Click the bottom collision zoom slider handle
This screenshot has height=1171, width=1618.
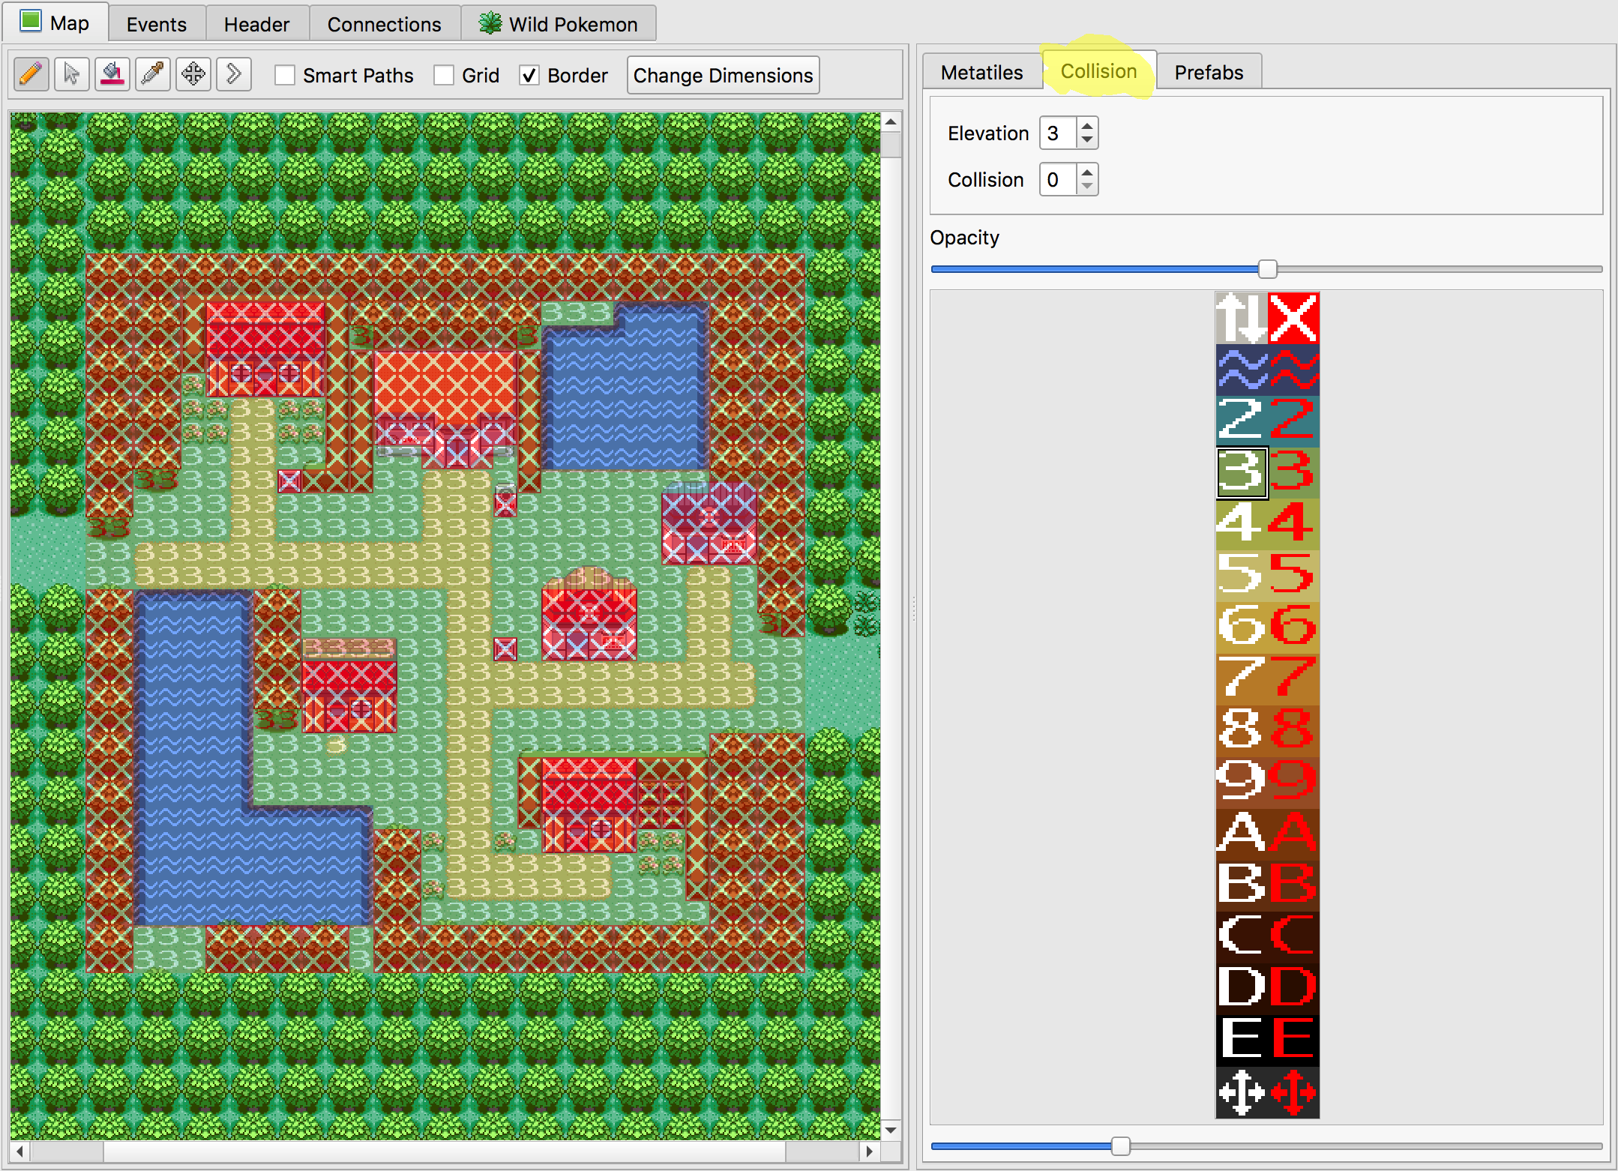coord(1120,1146)
